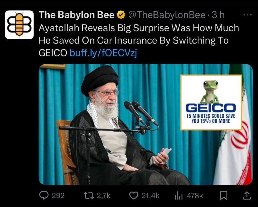
Task: Open The Babylon Bee profile avatar
Action: tap(19, 25)
